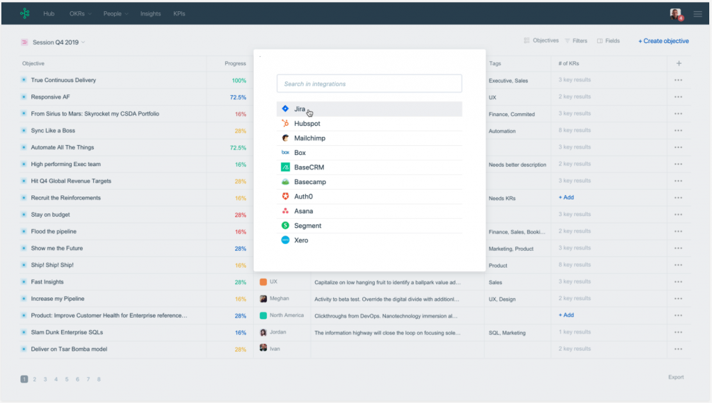Open row options for Fast Insights
This screenshot has width=712, height=403.
click(679, 282)
